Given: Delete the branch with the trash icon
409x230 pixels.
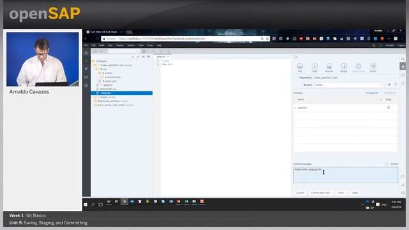Looking at the screenshot, I should [396, 84].
